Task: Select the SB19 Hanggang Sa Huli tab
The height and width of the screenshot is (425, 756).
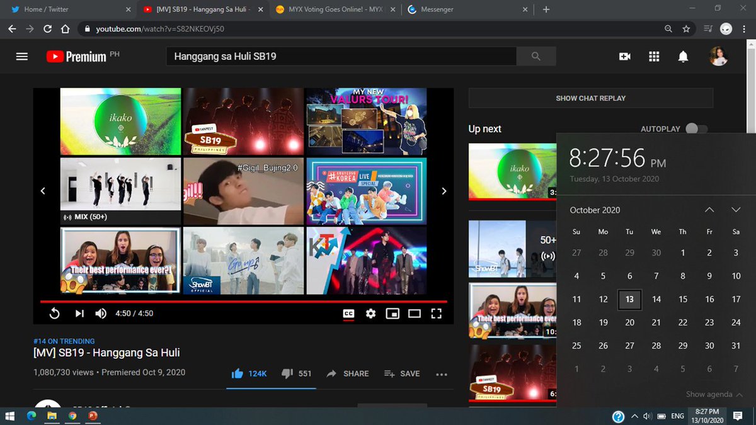Action: [203, 9]
